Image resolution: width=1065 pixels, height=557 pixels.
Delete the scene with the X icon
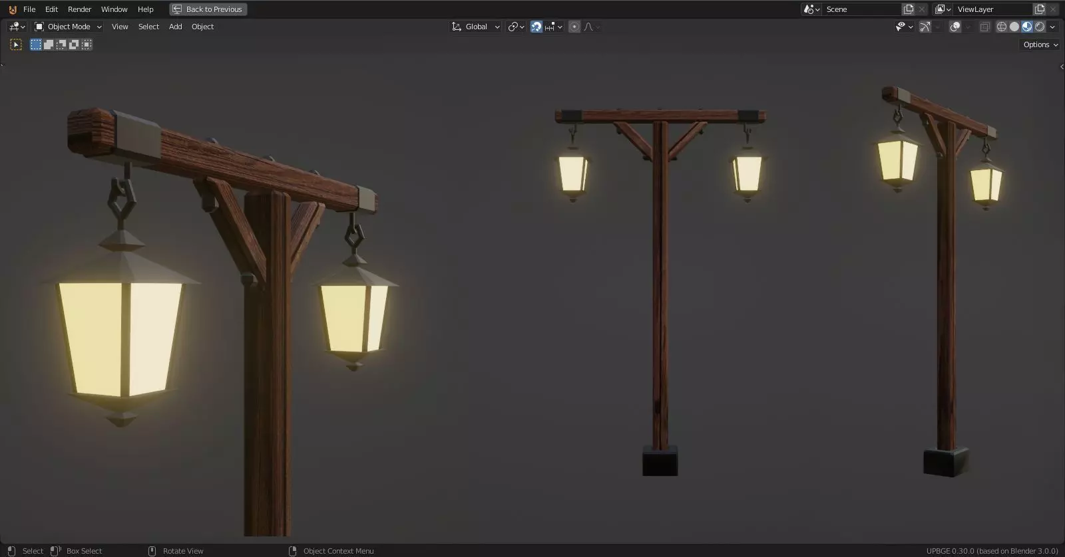[x=922, y=9]
